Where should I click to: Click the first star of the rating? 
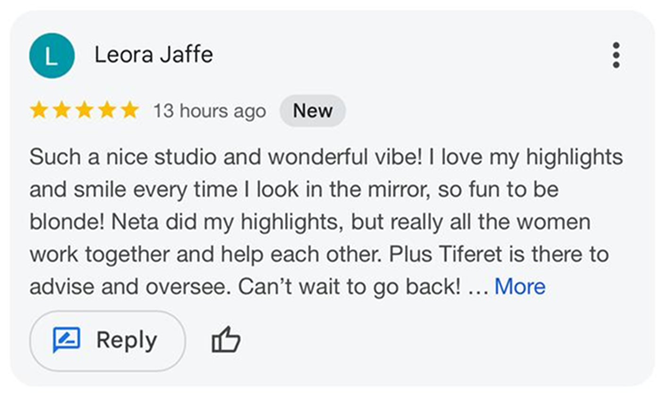[38, 111]
